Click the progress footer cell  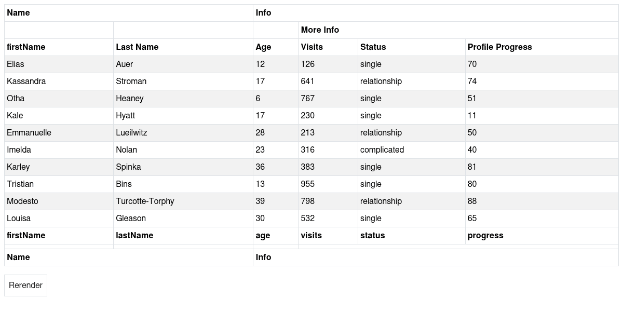[542, 236]
